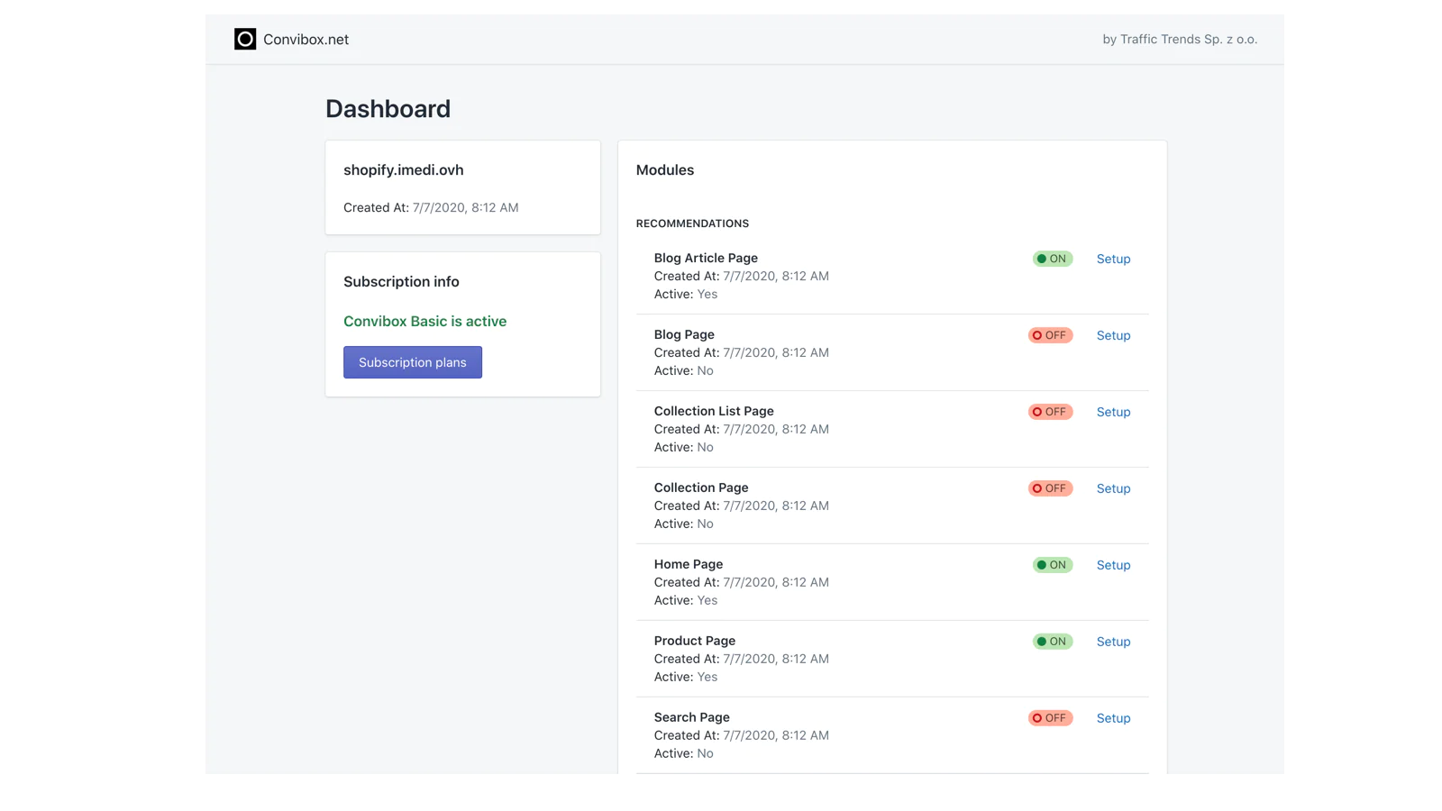Click the Subscription plans button
This screenshot has width=1442, height=811.
pos(413,362)
